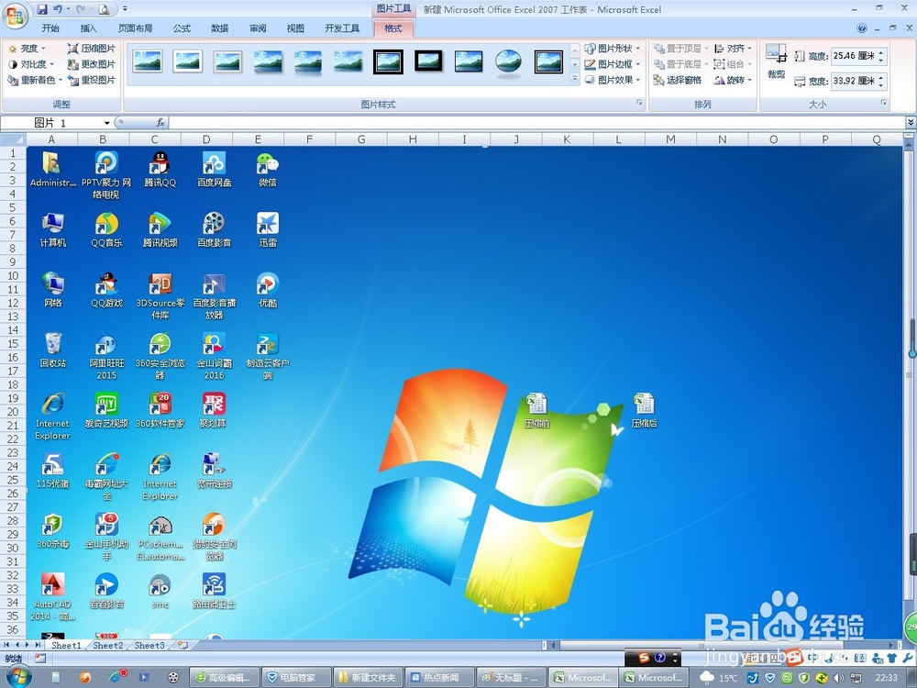
Task: Open 热点新闻 taskbar button
Action: (x=440, y=678)
